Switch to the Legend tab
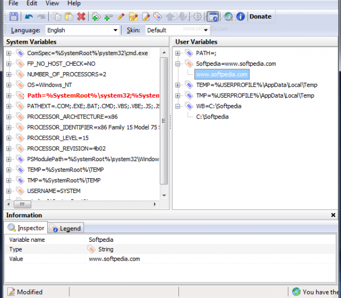341x298 pixels. 66,228
